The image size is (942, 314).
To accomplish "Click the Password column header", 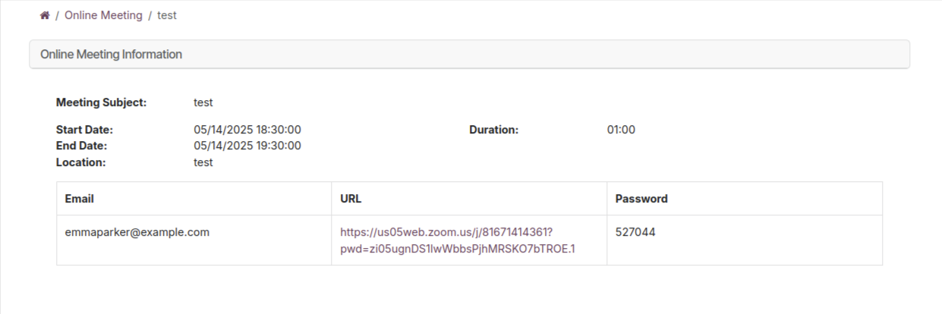I will 641,199.
